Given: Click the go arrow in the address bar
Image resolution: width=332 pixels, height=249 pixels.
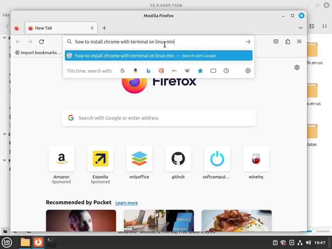Looking at the screenshot, I should [x=248, y=42].
